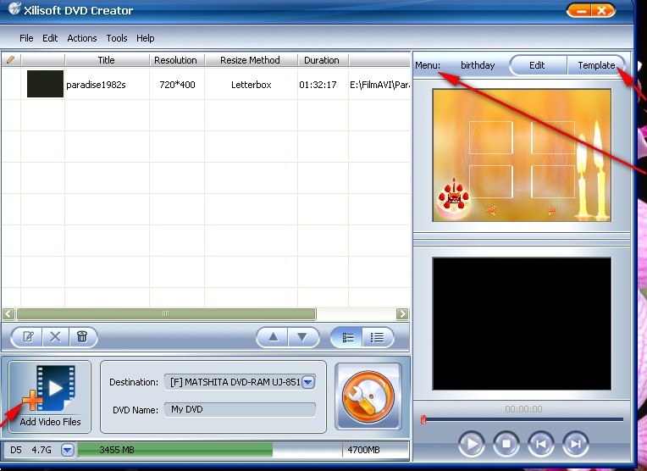Click the preview seek slider handle
The image size is (647, 471).
[423, 420]
